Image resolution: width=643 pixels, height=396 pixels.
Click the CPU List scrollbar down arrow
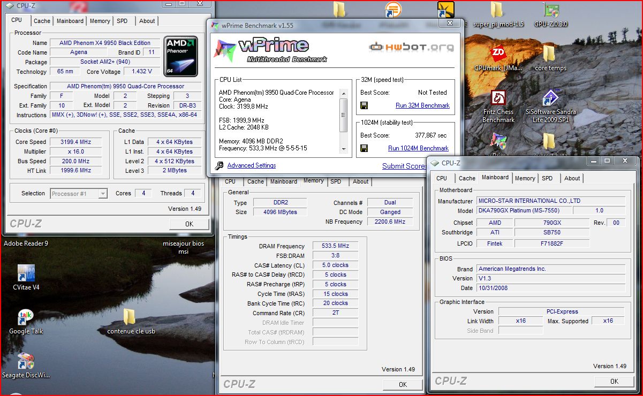click(x=344, y=149)
